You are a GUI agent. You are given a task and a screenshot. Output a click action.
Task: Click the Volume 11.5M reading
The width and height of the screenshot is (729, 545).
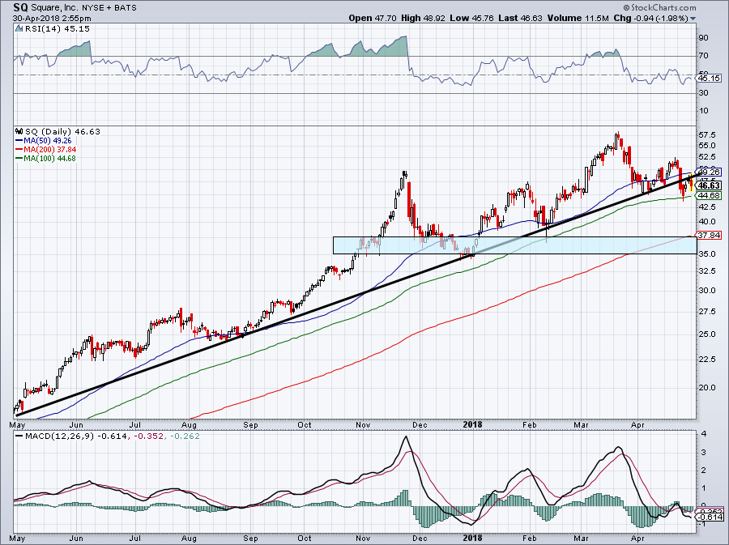(578, 18)
